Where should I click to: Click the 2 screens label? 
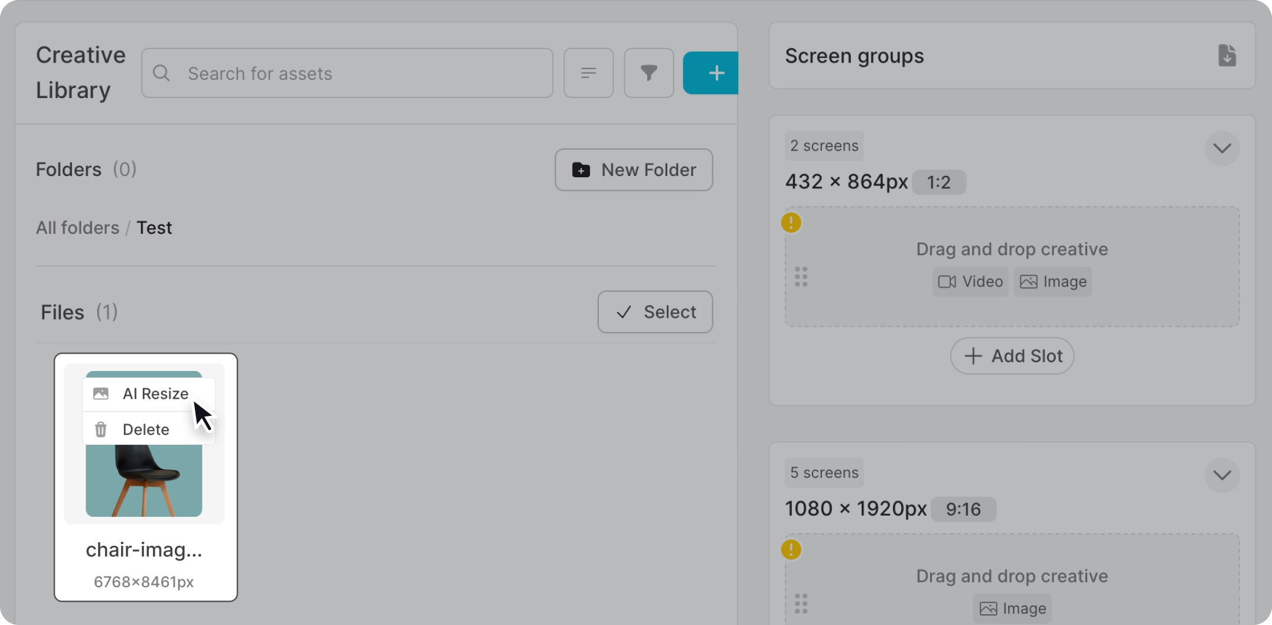coord(824,146)
